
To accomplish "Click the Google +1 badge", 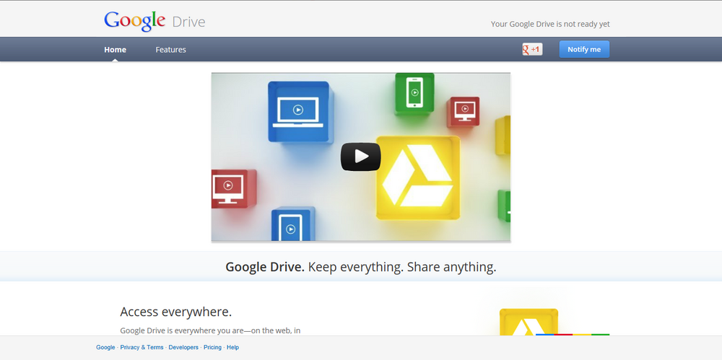I will (x=532, y=49).
